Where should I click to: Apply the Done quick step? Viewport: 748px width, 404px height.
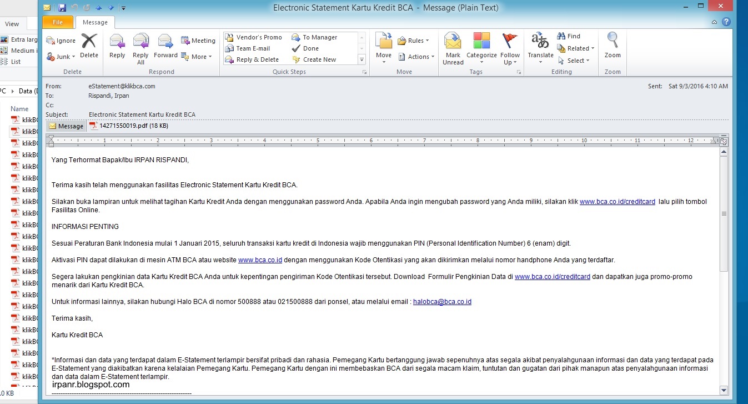pos(305,48)
